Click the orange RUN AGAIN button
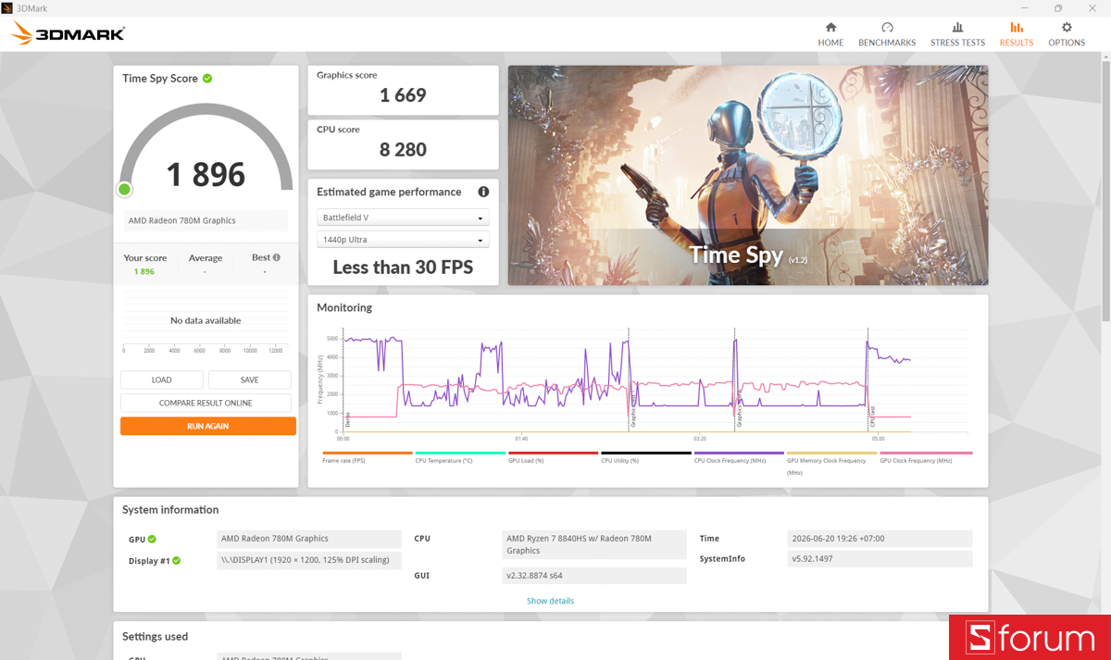Image resolution: width=1111 pixels, height=660 pixels. coord(208,426)
